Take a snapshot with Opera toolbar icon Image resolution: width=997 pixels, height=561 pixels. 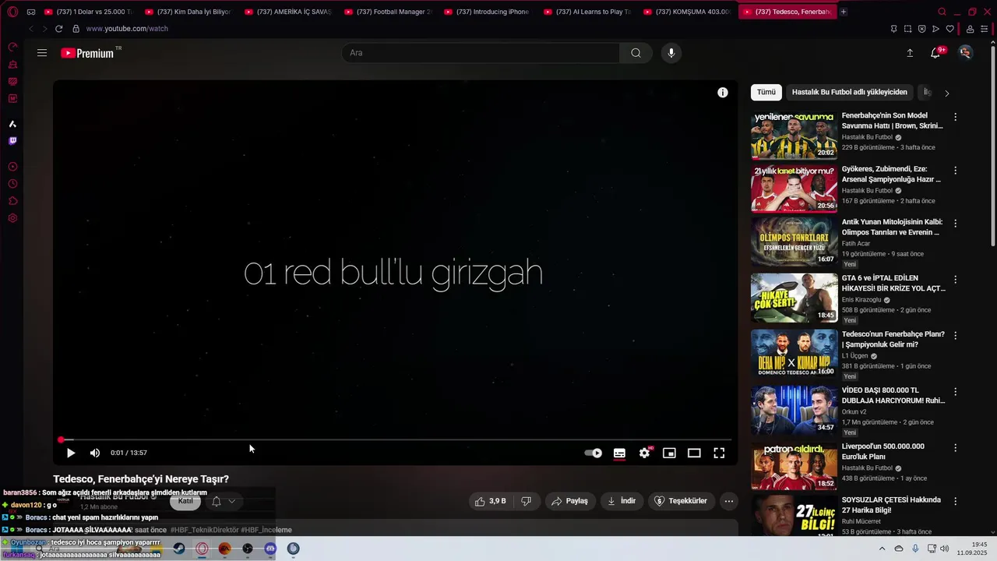coord(907,29)
